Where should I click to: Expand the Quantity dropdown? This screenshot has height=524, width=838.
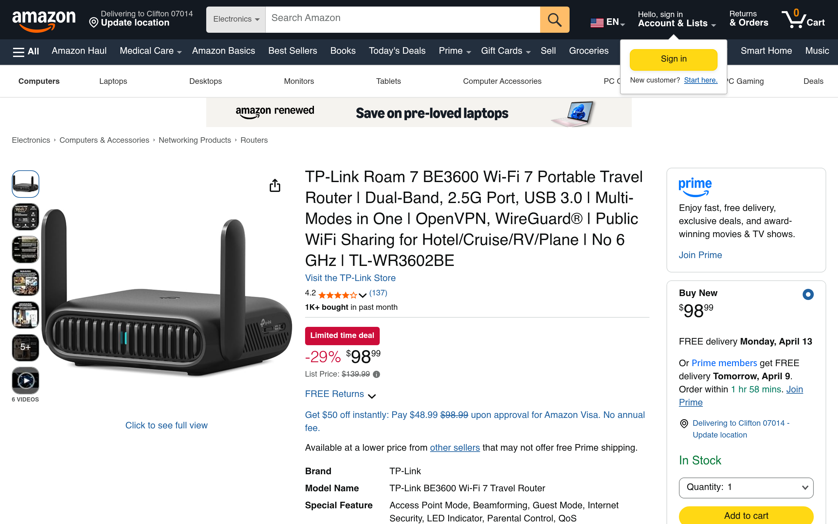pyautogui.click(x=746, y=487)
